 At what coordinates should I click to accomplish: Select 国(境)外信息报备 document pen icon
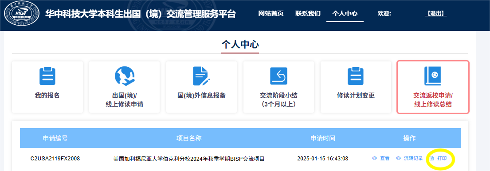tap(201, 76)
